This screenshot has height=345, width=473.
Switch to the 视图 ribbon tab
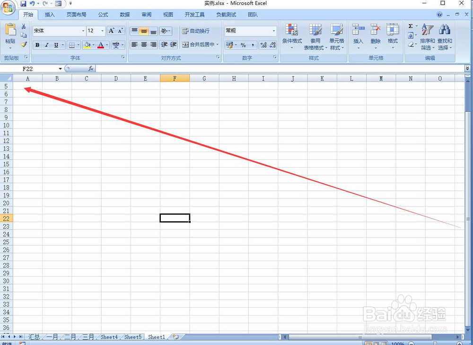(x=168, y=15)
